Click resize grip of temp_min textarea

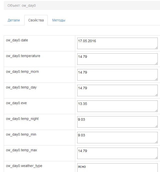(x=156, y=142)
